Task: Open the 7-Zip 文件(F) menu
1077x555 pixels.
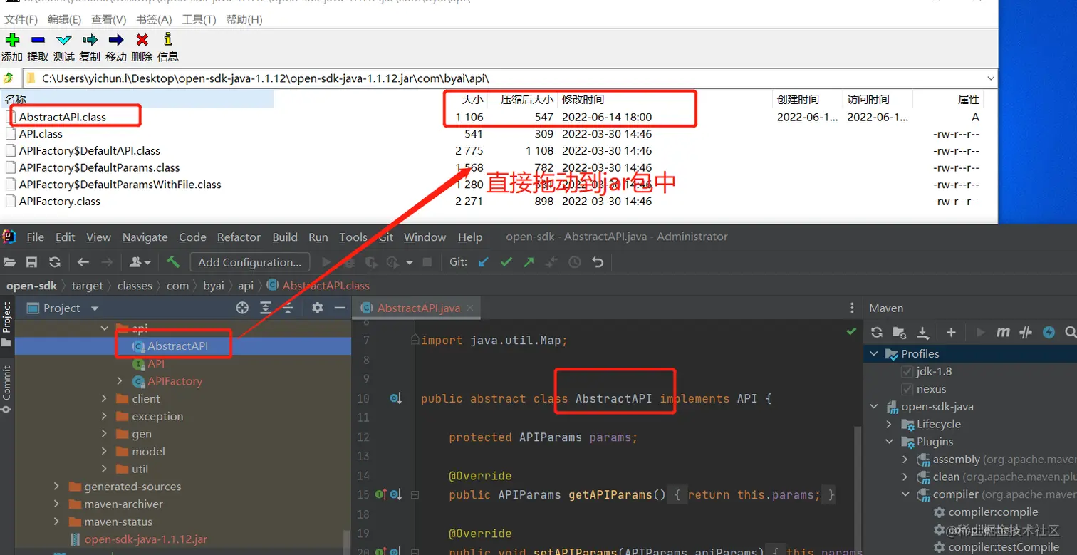Action: pos(21,19)
